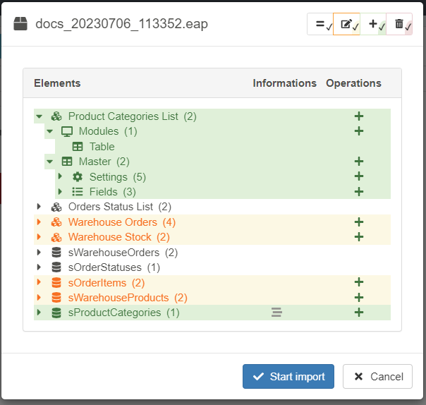
Task: Toggle the added (plus) elements filter
Action: (373, 24)
